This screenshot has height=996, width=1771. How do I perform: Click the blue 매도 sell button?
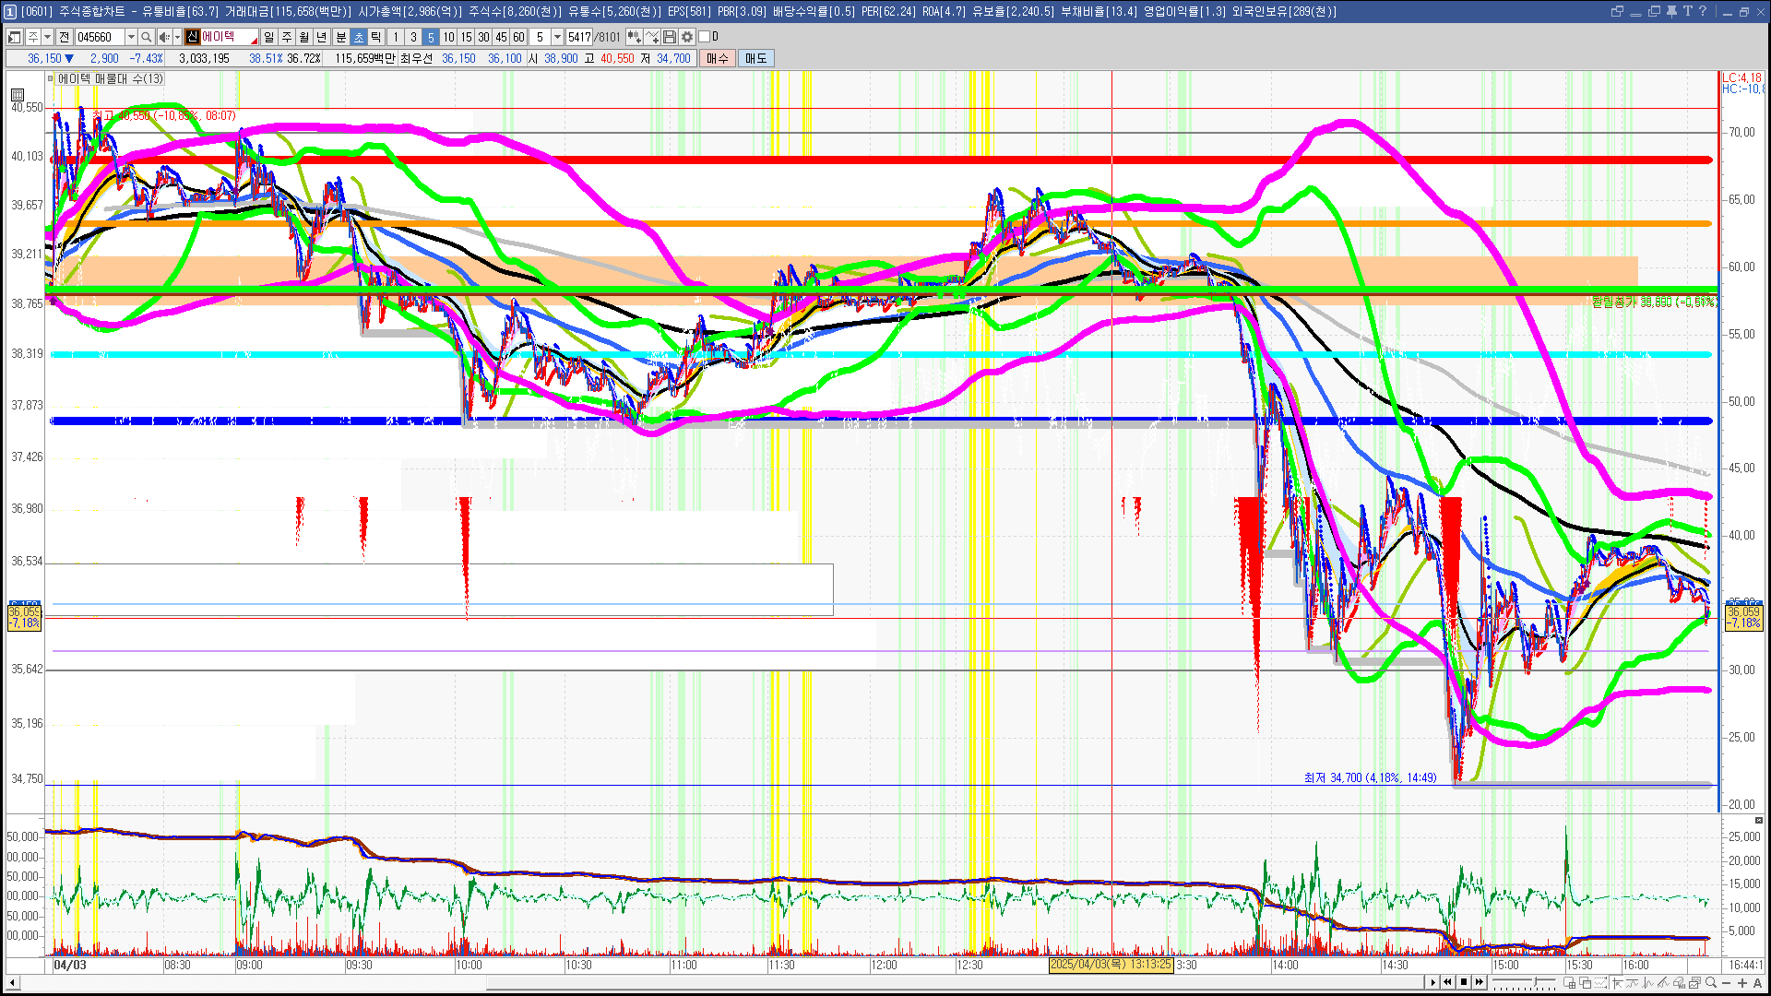click(x=756, y=58)
